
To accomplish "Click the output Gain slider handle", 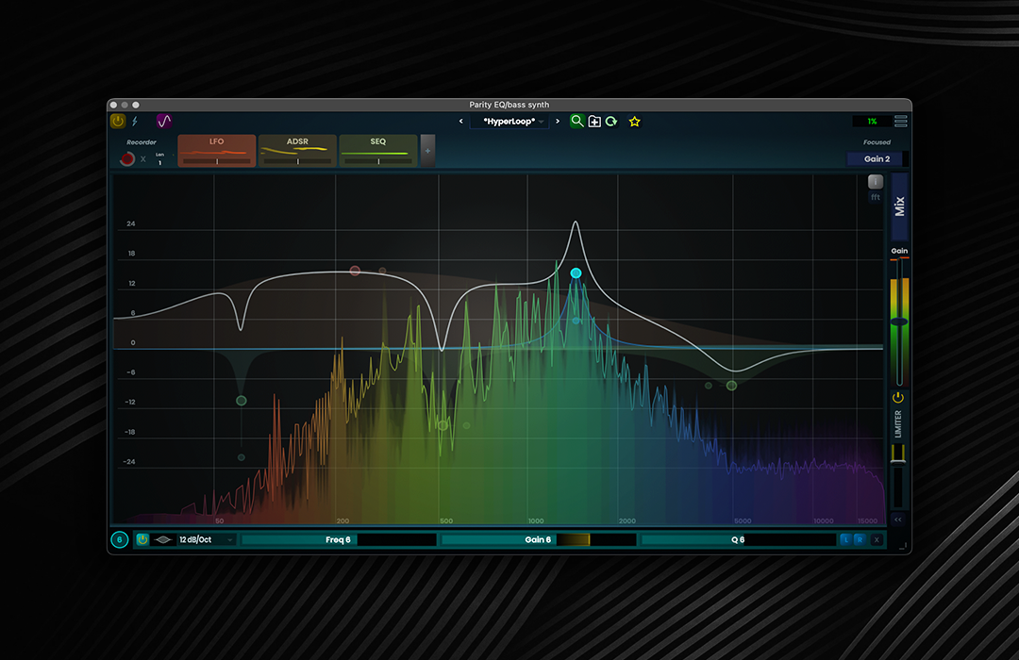I will pos(899,322).
